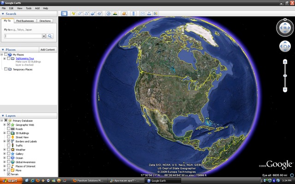Open the planet switcher (Saturn) icon

(x=124, y=13)
